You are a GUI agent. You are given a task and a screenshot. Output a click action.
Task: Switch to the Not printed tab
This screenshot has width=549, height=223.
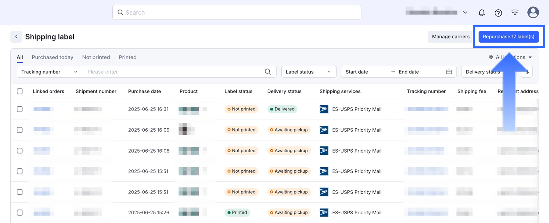click(x=96, y=57)
